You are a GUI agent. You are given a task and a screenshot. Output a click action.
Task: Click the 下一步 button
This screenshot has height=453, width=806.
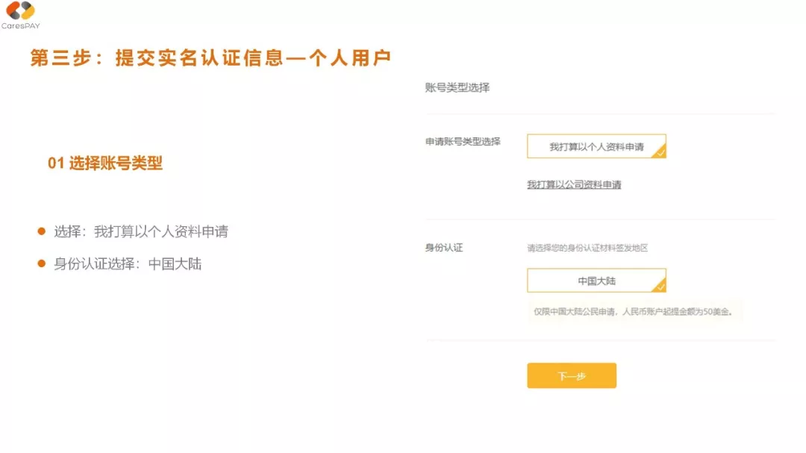[x=572, y=375]
